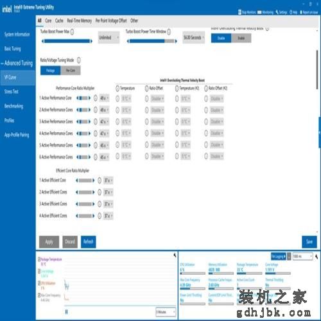Click the Turbo Boost Power Max slider track
This screenshot has width=321, height=321.
coord(67,41)
